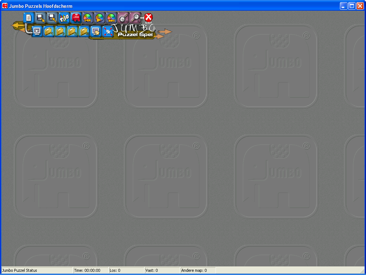Click the new puzzle document icon
Viewport: 366px width, 275px height.
pyautogui.click(x=29, y=18)
